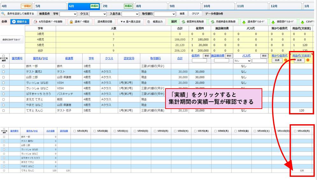Open the 学年 dropdown

68,14
